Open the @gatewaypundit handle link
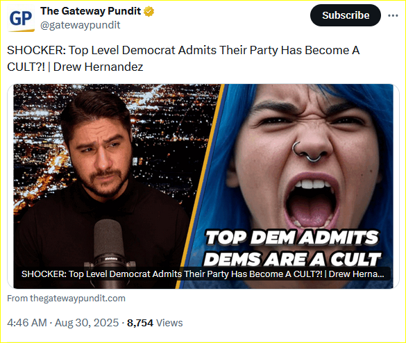Image resolution: width=406 pixels, height=343 pixels. (81, 25)
